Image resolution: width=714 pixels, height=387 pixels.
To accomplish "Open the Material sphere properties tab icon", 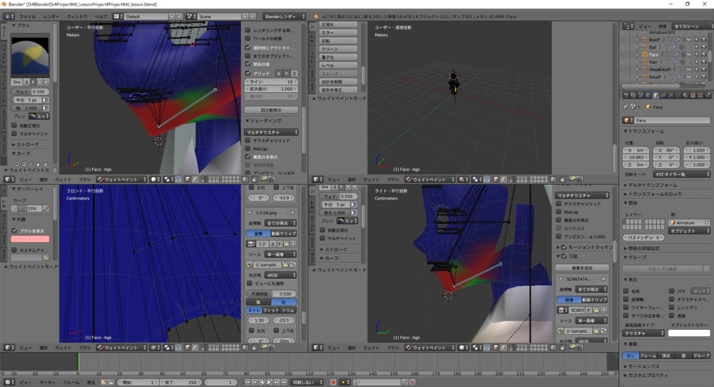I will pos(685,95).
